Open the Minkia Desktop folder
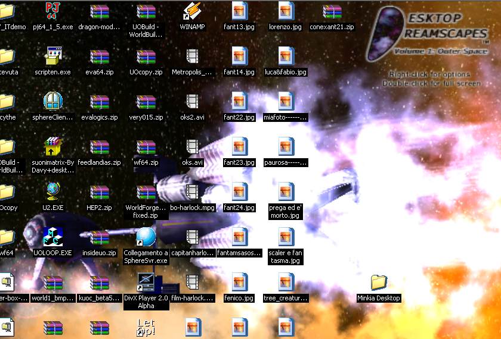The height and width of the screenshot is (339, 501). [x=378, y=282]
